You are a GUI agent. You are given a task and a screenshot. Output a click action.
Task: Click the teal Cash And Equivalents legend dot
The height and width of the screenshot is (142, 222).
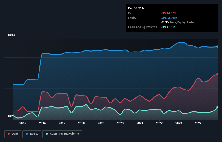(x=47, y=134)
